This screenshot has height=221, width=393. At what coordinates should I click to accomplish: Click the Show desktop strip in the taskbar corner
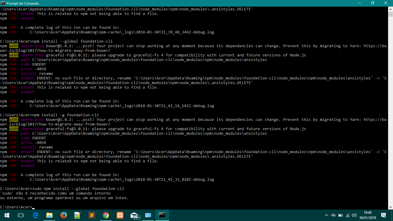(x=392, y=215)
